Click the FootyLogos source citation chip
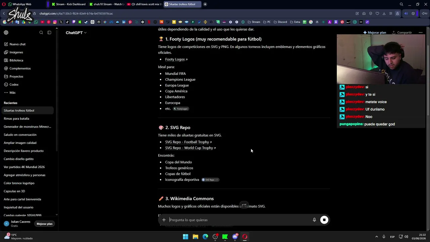 click(x=181, y=109)
